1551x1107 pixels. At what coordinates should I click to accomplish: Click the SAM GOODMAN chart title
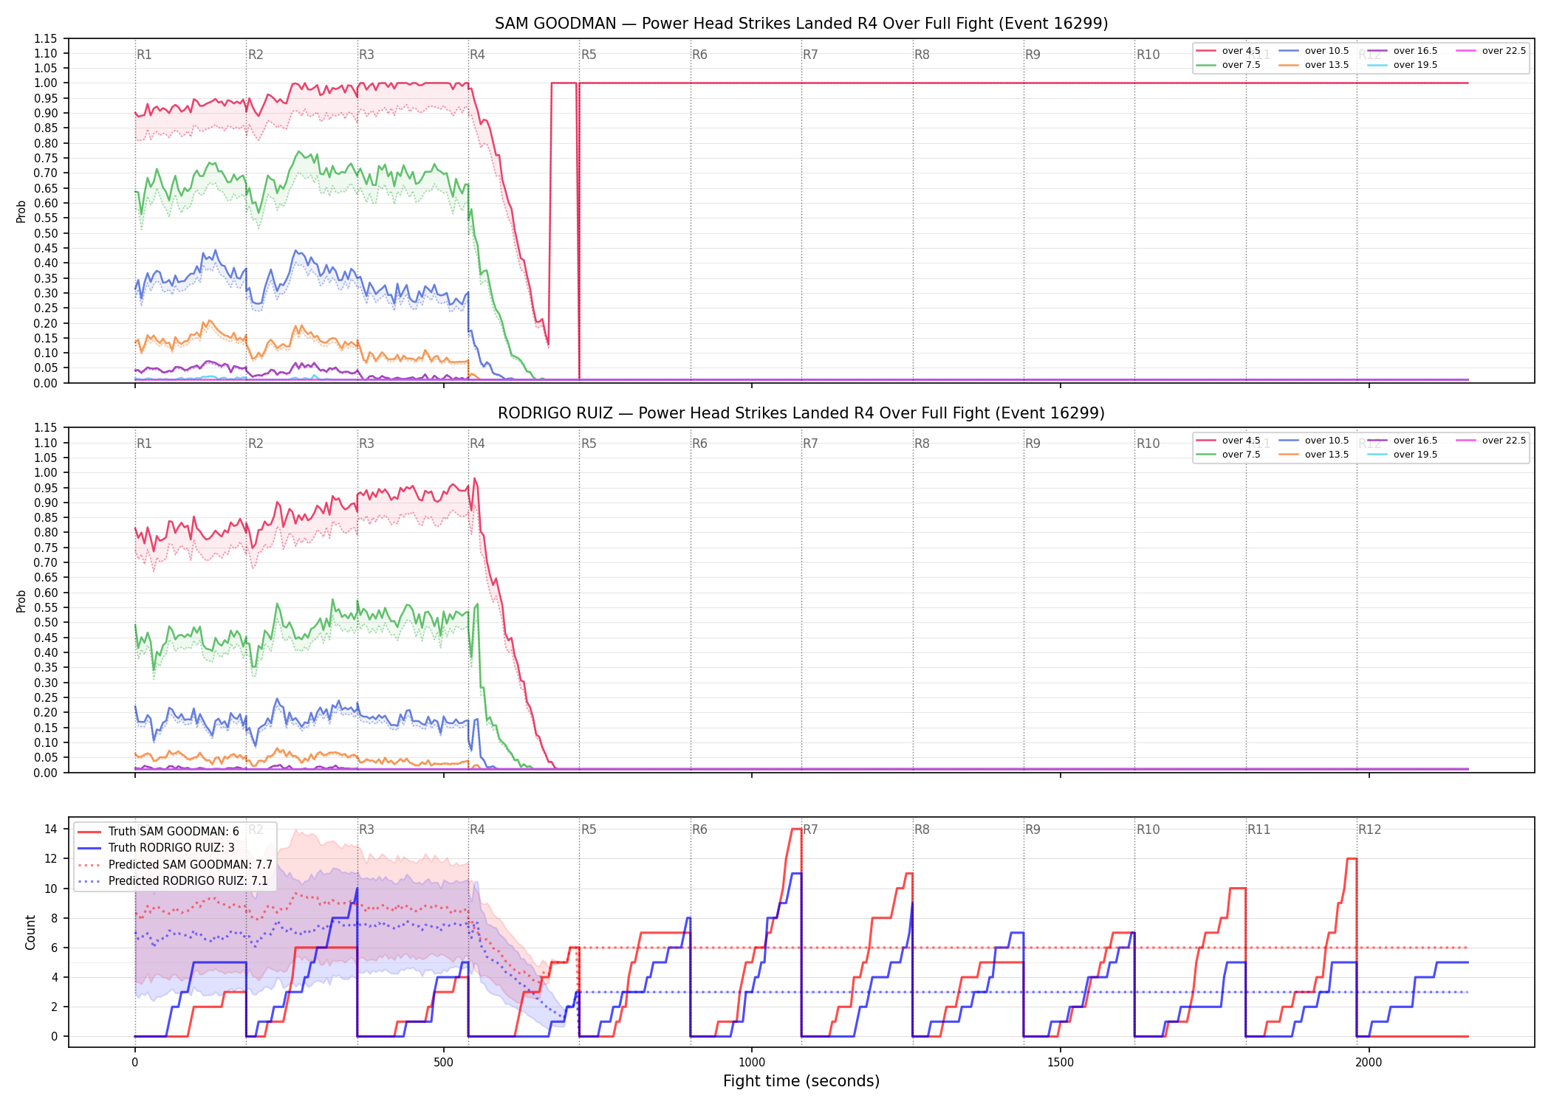click(x=801, y=24)
